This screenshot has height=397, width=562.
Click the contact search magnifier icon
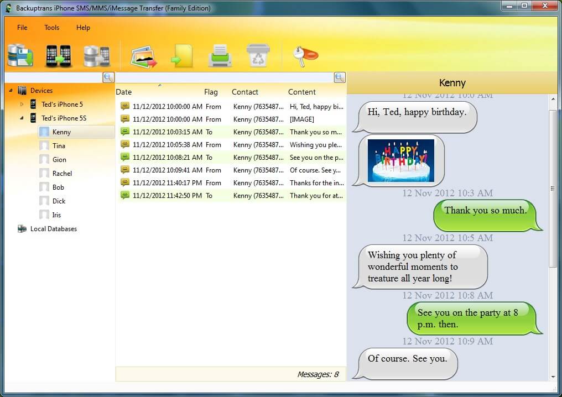(108, 77)
